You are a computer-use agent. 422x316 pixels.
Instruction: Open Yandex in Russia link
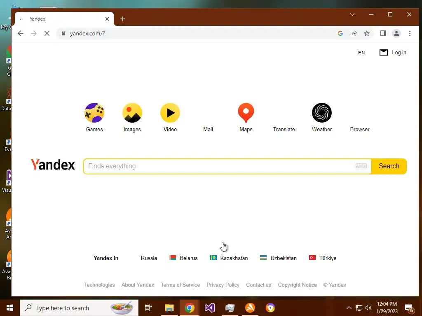(149, 258)
